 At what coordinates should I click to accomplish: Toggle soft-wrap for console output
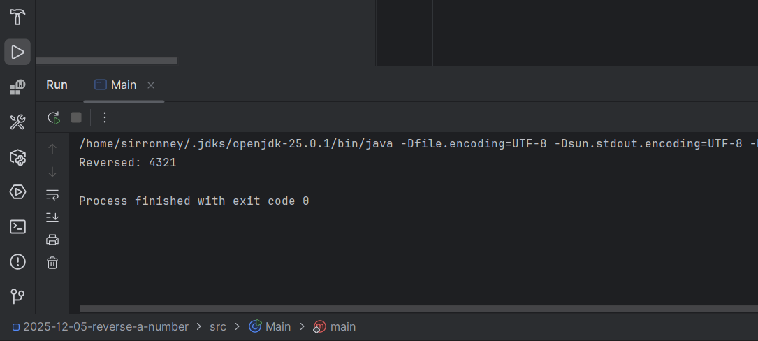[52, 194]
